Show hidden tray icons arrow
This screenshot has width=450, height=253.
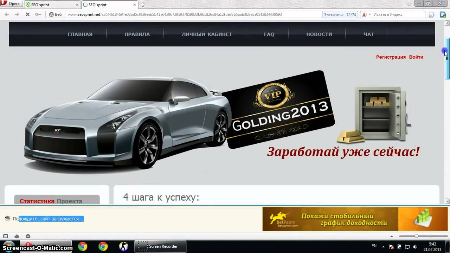[x=384, y=247]
